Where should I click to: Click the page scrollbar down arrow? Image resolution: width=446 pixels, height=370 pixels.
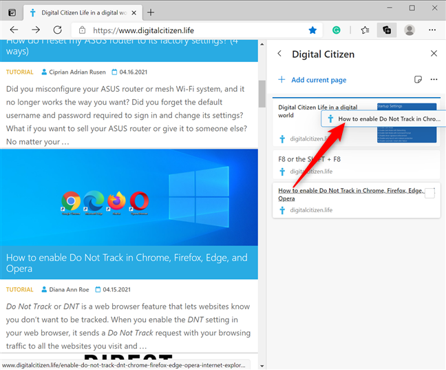coord(262,366)
